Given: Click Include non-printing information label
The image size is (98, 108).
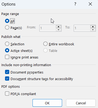Looking at the screenshot, I should [x=26, y=65].
